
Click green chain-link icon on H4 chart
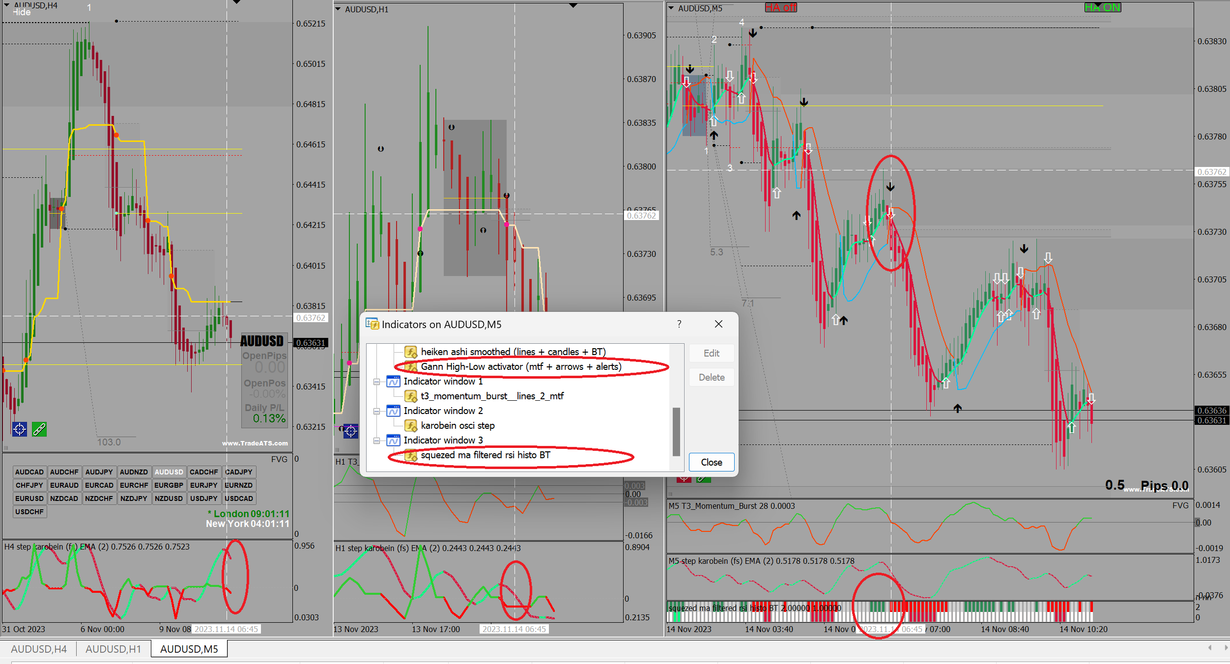39,429
